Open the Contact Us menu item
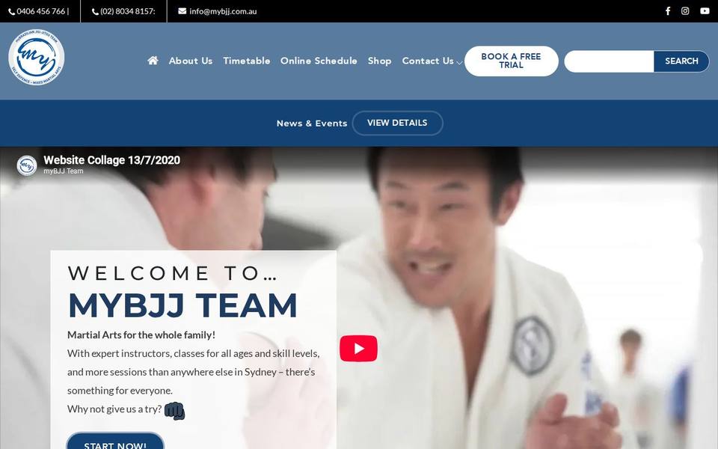 (x=428, y=61)
